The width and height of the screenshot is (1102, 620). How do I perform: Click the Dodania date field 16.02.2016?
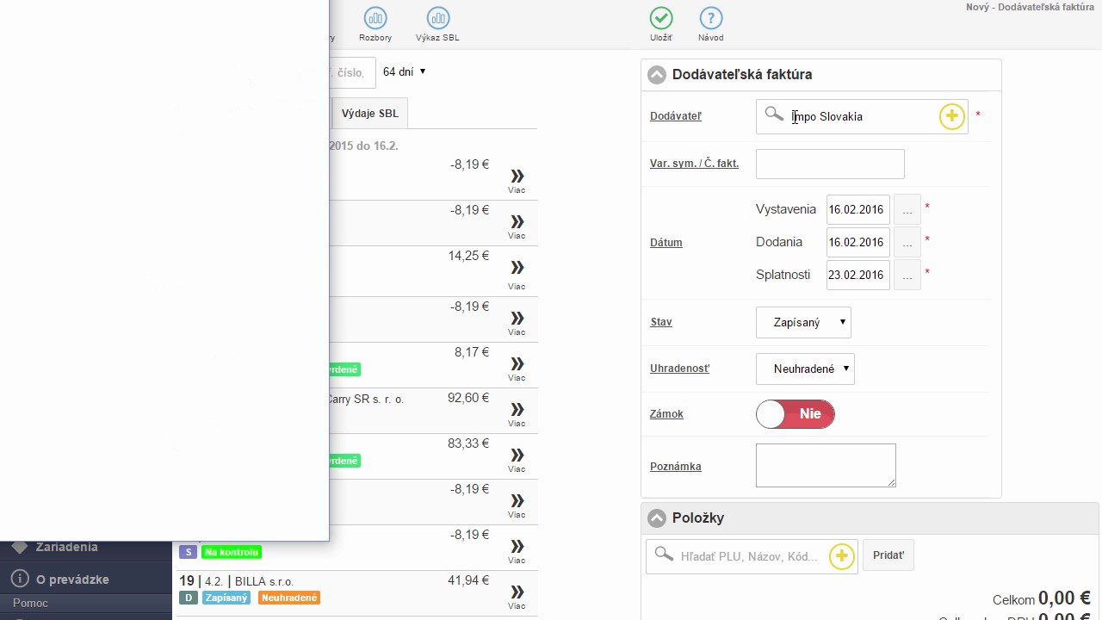click(857, 242)
